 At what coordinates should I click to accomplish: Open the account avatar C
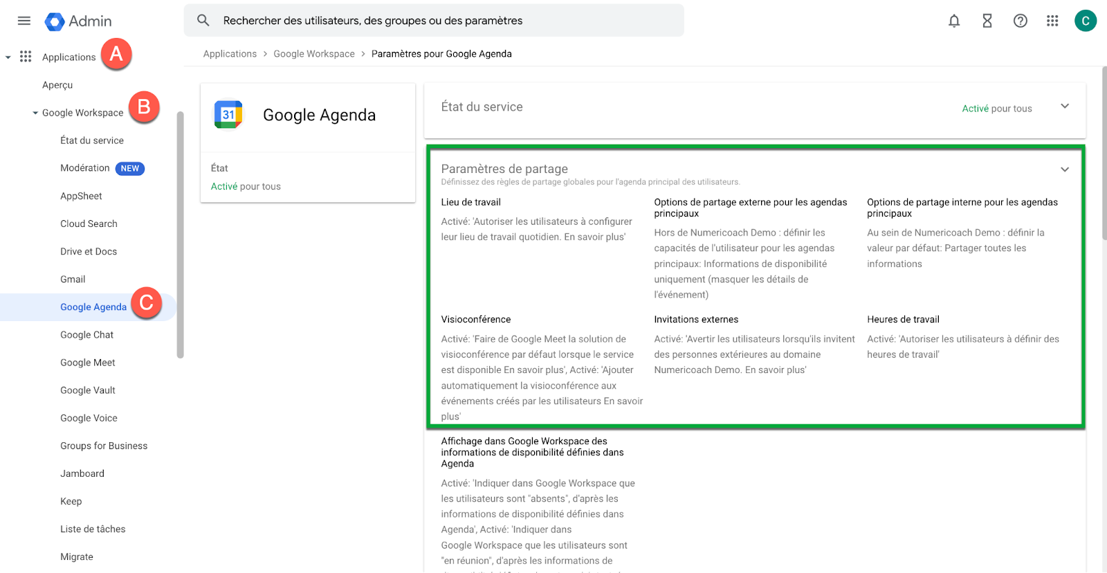coord(1086,21)
